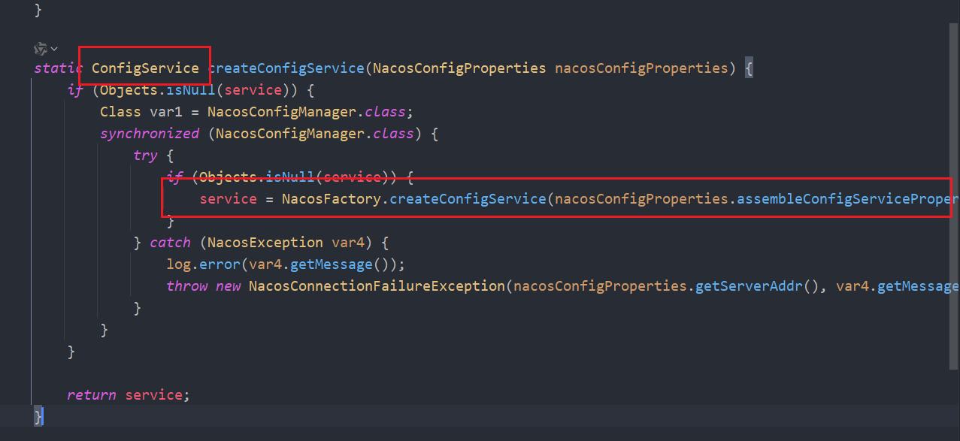Click the AI assistant icon above the method
This screenshot has height=441, width=960.
41,48
